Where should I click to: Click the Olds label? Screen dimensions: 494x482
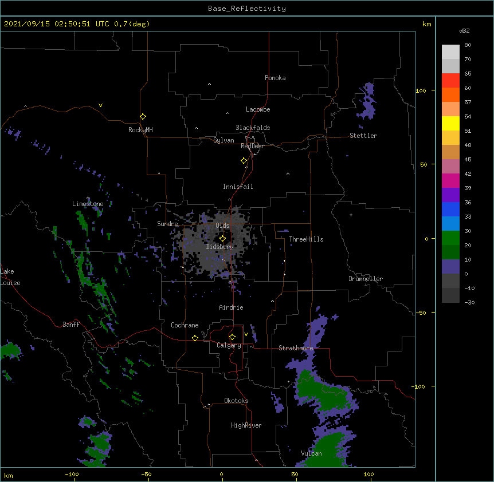[x=222, y=226]
